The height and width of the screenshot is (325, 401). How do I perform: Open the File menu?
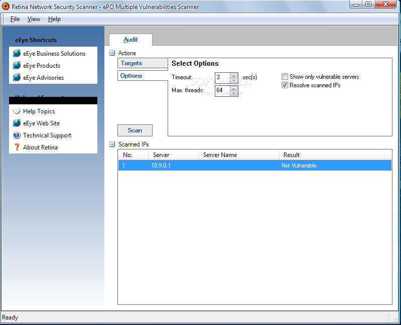[15, 19]
